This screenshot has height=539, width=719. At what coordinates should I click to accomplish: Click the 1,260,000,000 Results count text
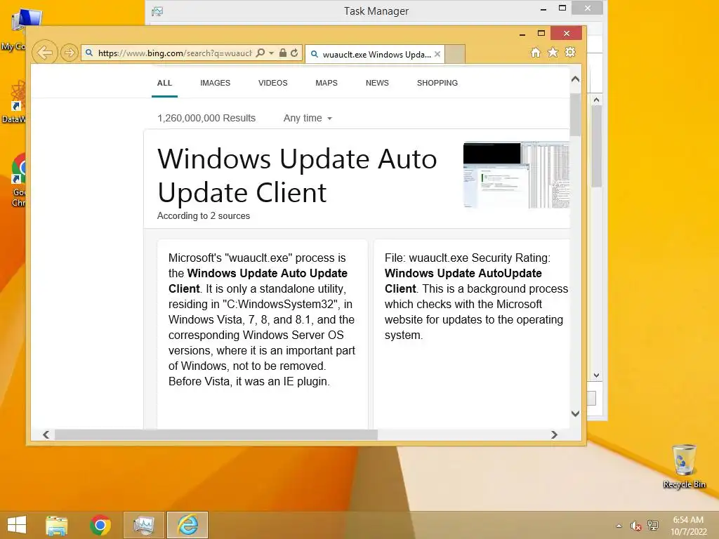point(206,118)
